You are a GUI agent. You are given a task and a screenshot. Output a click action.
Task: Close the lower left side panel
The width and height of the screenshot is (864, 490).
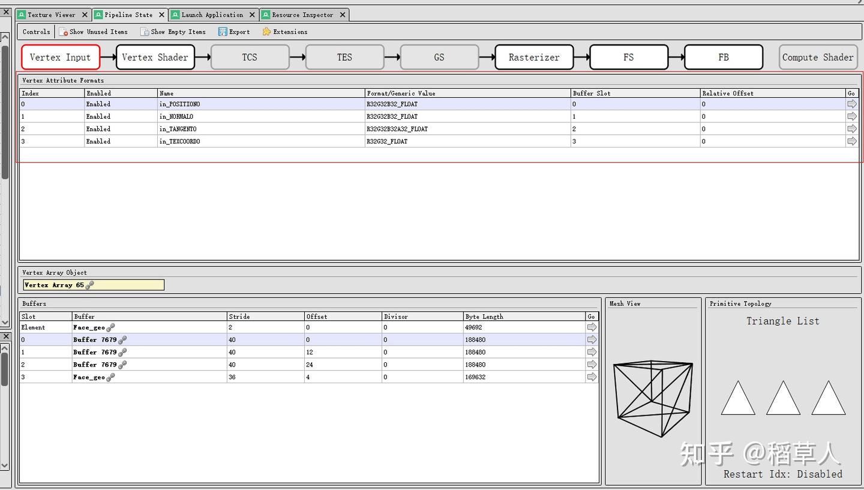click(5, 336)
